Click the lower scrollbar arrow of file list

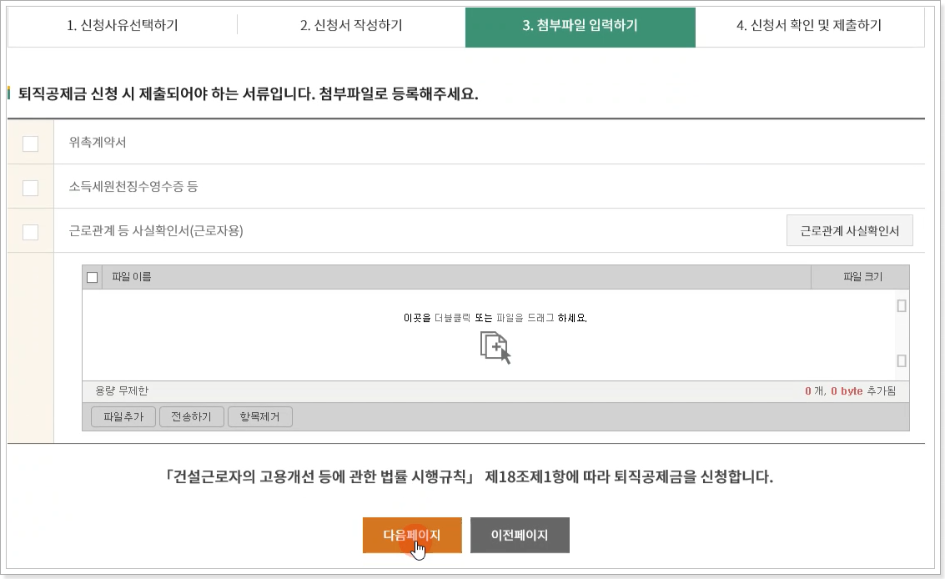click(901, 362)
